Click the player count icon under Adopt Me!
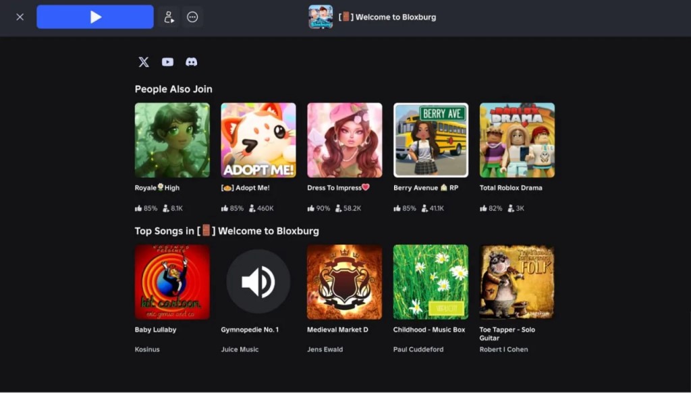 [252, 208]
